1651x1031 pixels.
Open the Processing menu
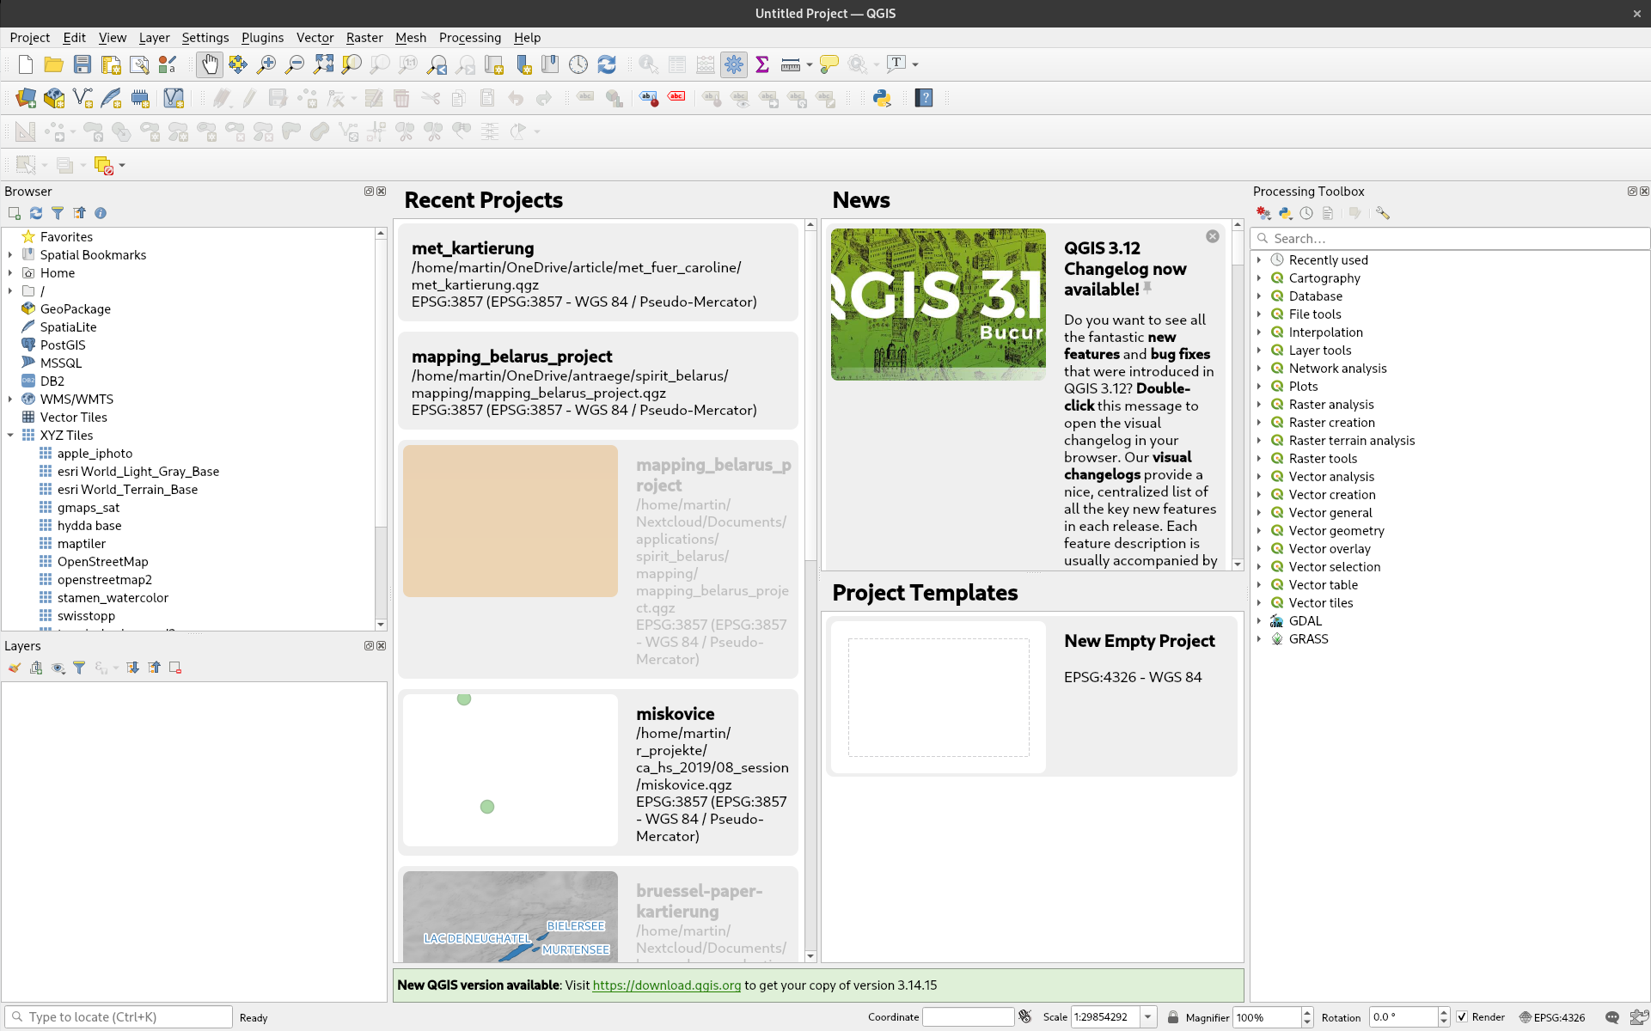point(469,38)
